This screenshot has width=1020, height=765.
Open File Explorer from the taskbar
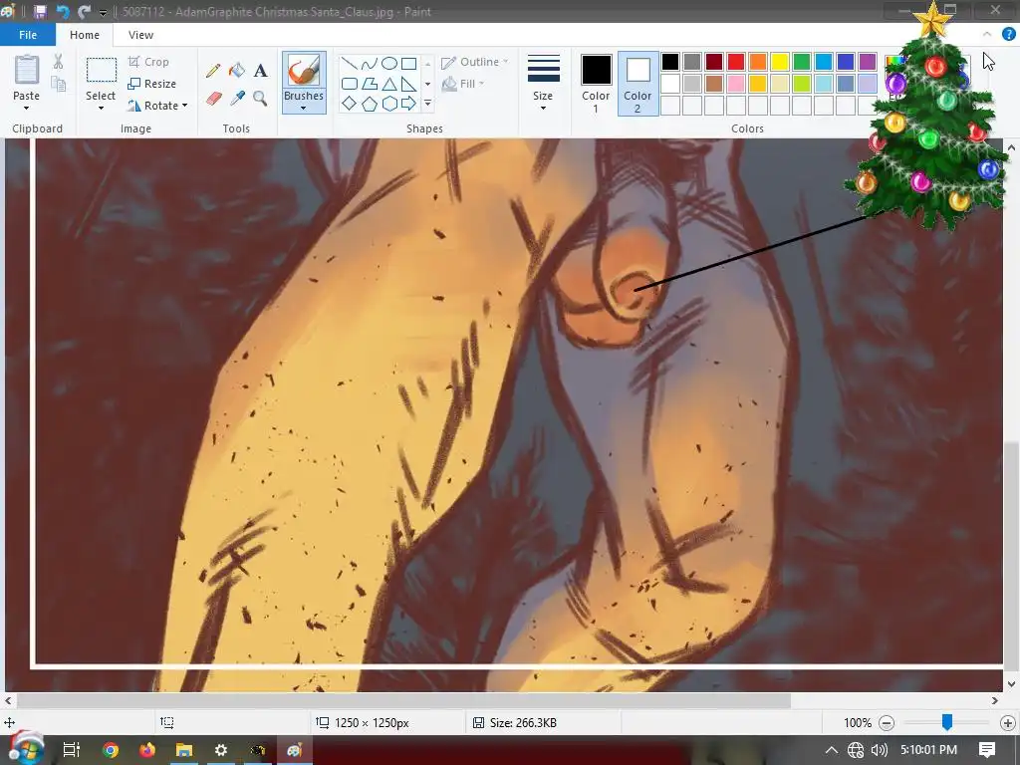pyautogui.click(x=184, y=750)
